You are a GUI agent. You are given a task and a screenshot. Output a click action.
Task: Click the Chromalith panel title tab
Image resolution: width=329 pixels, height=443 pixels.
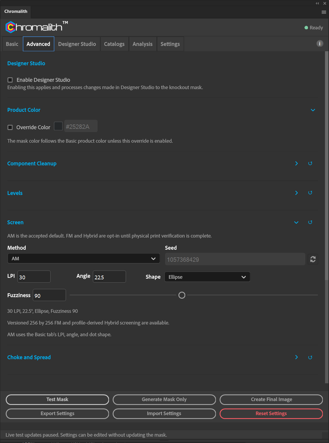(16, 11)
